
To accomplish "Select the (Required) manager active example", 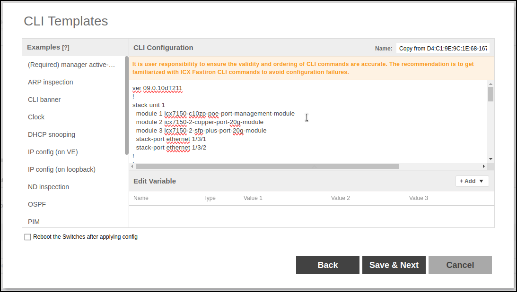I will 71,65.
